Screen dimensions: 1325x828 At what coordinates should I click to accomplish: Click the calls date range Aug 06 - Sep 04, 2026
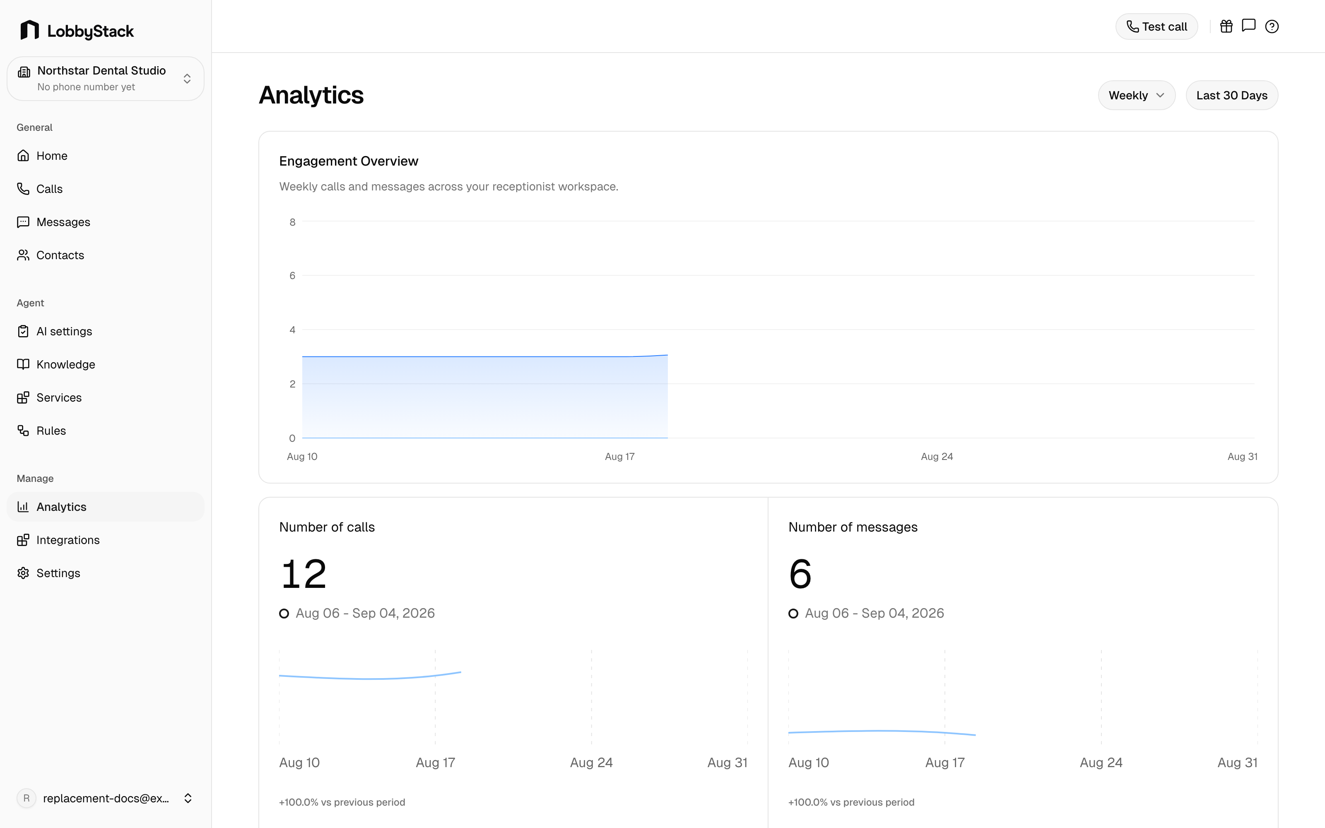point(365,613)
